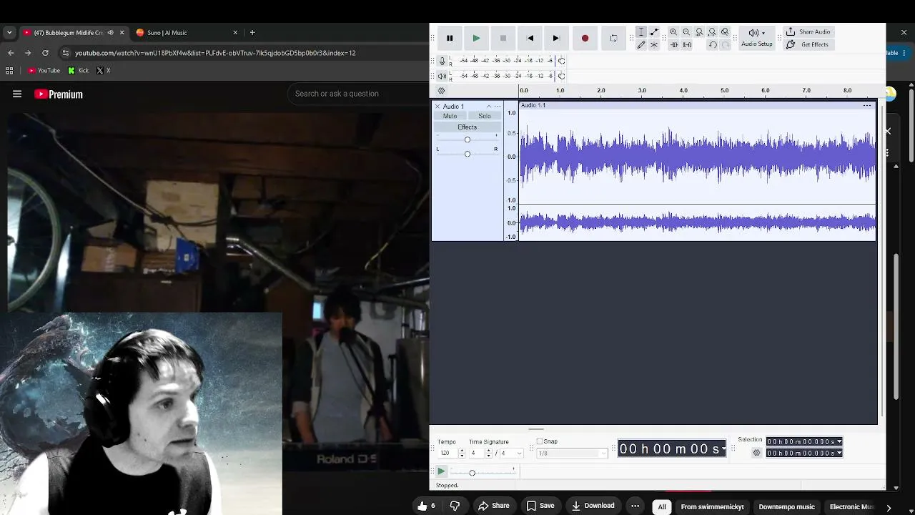Open a new browser tab

click(252, 32)
